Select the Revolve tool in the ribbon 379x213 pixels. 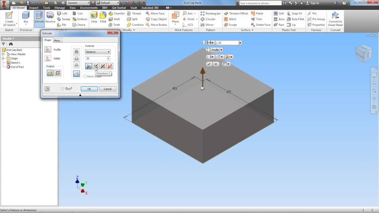coord(50,17)
